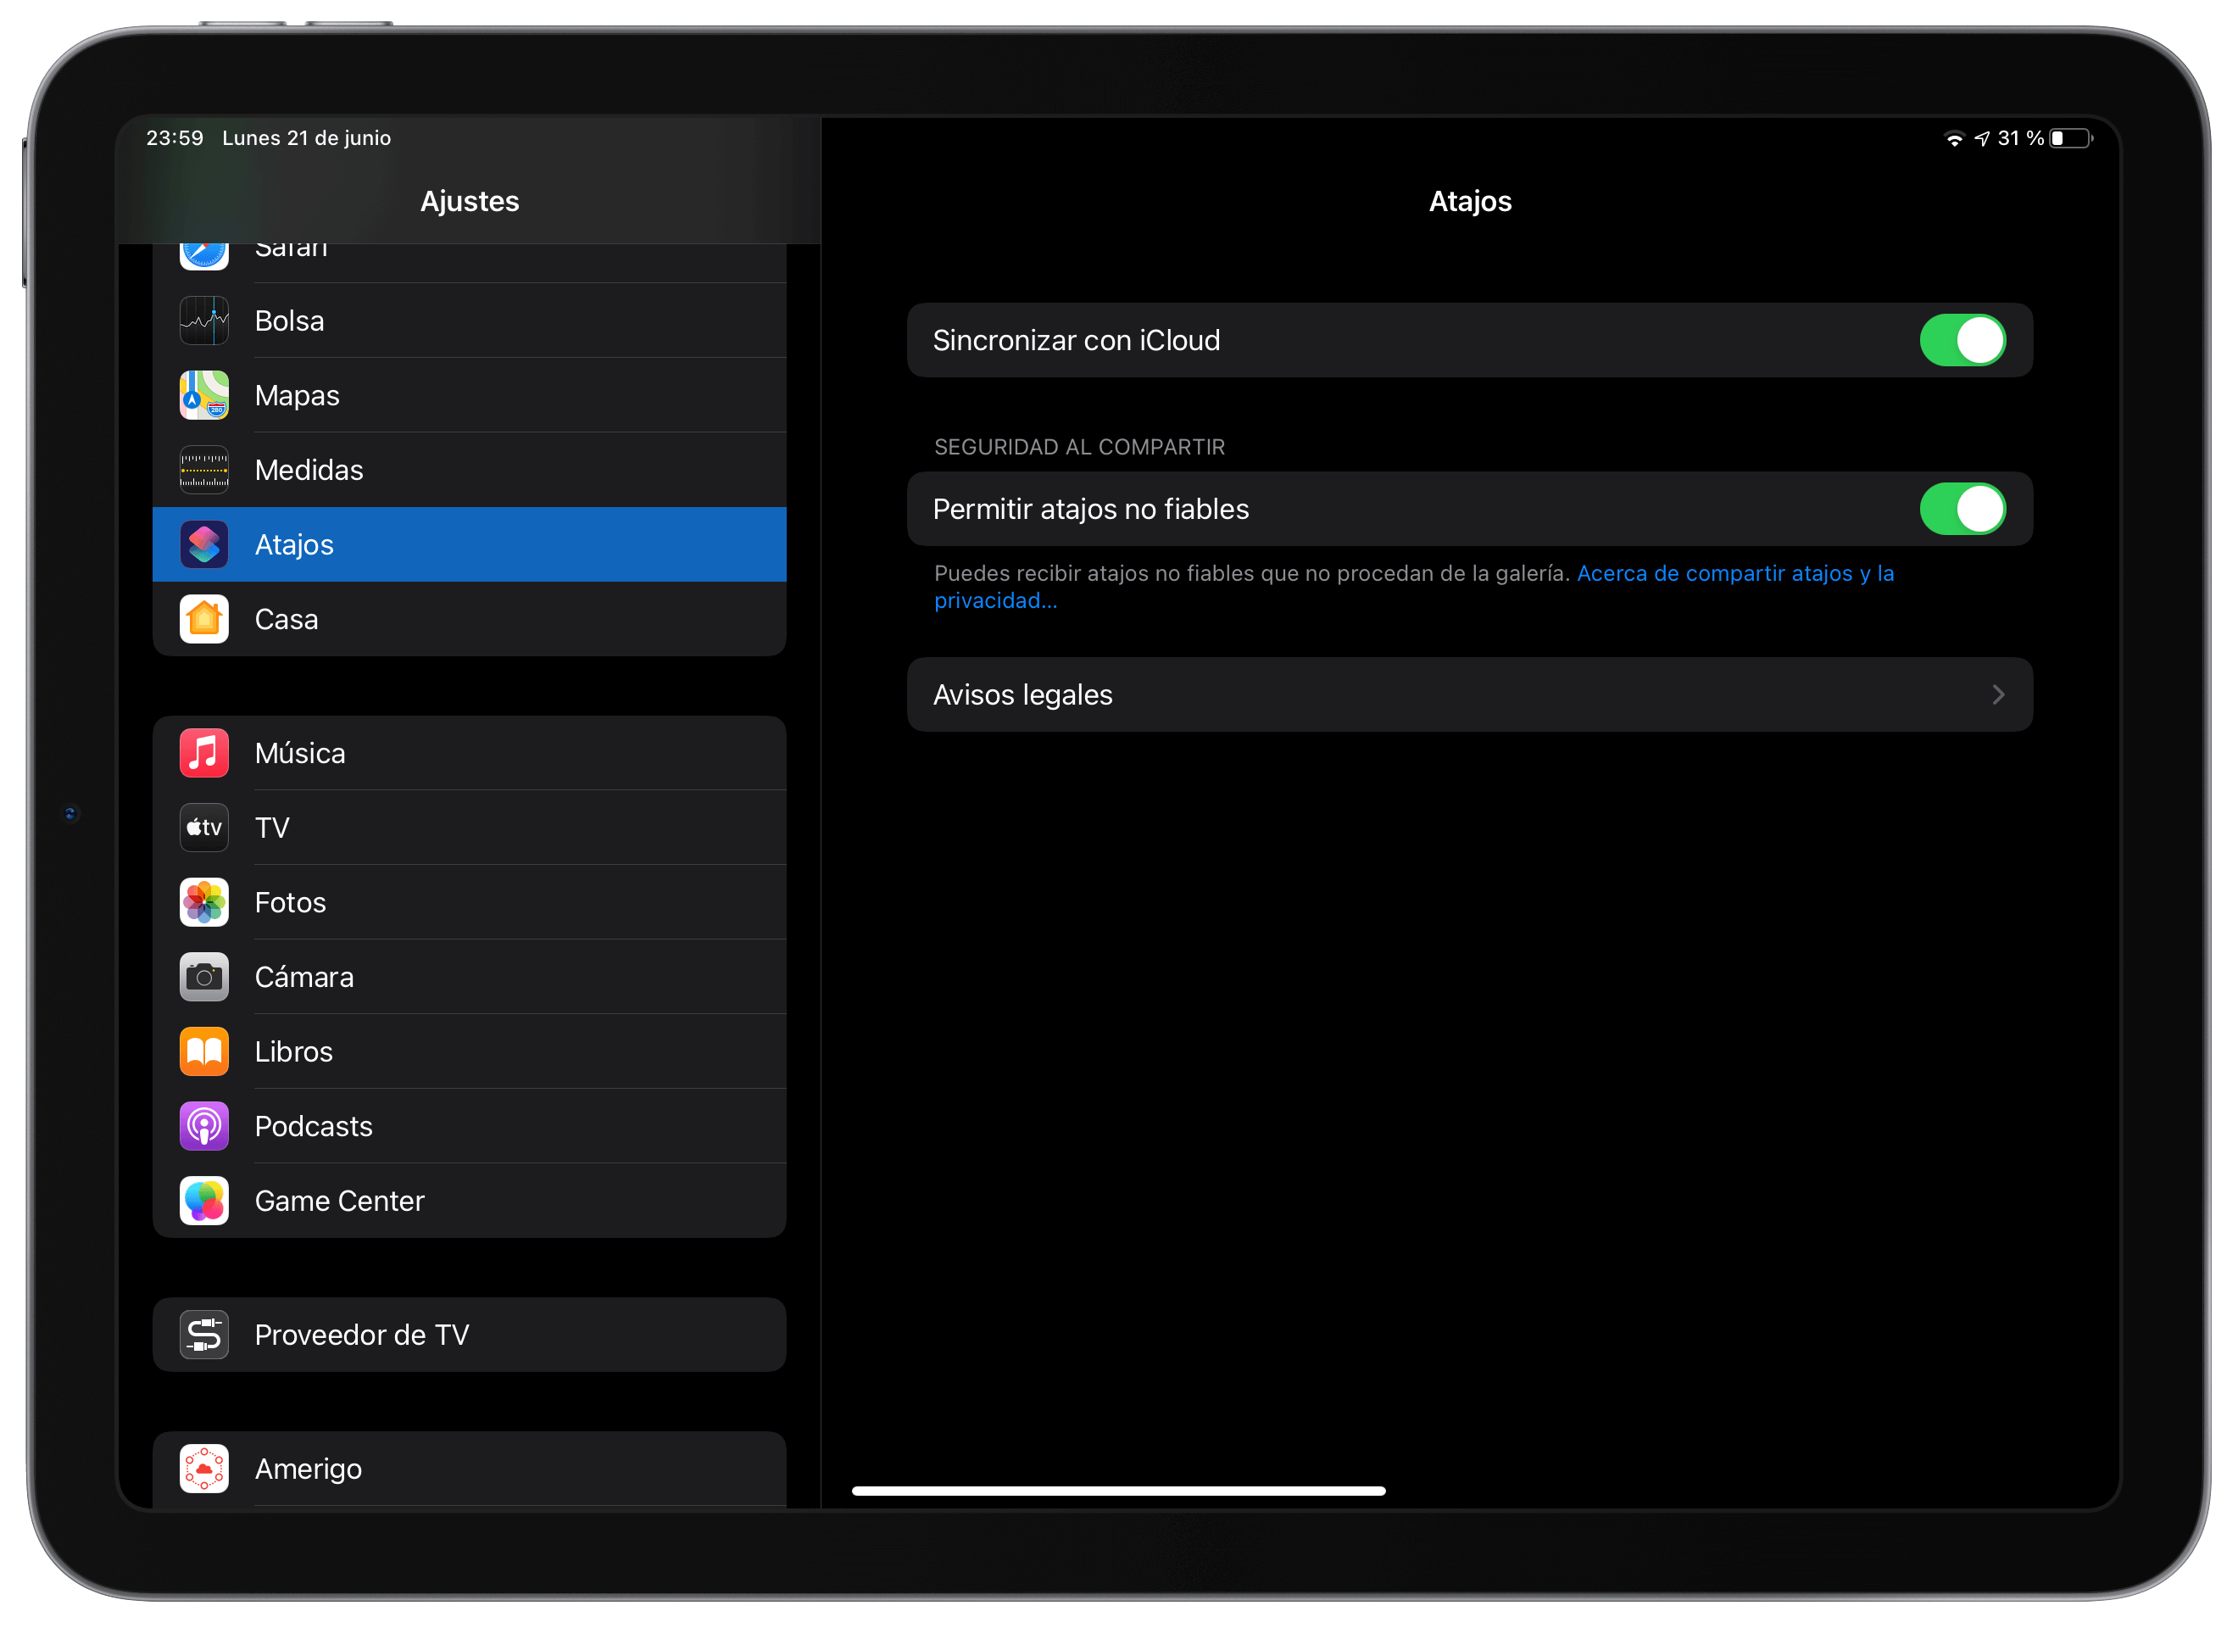Expand Avisos legales with its chevron
Image resolution: width=2238 pixels, height=1628 pixels.
coord(1998,694)
